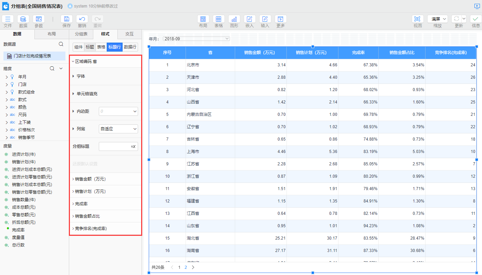Click the 分组标题 input field

(x=114, y=146)
